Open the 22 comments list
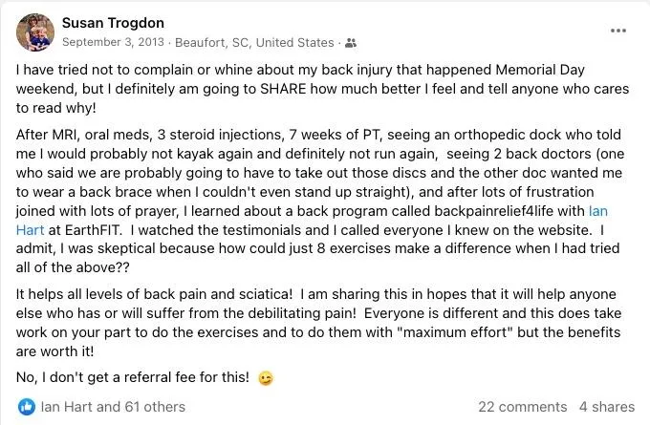 [x=522, y=407]
